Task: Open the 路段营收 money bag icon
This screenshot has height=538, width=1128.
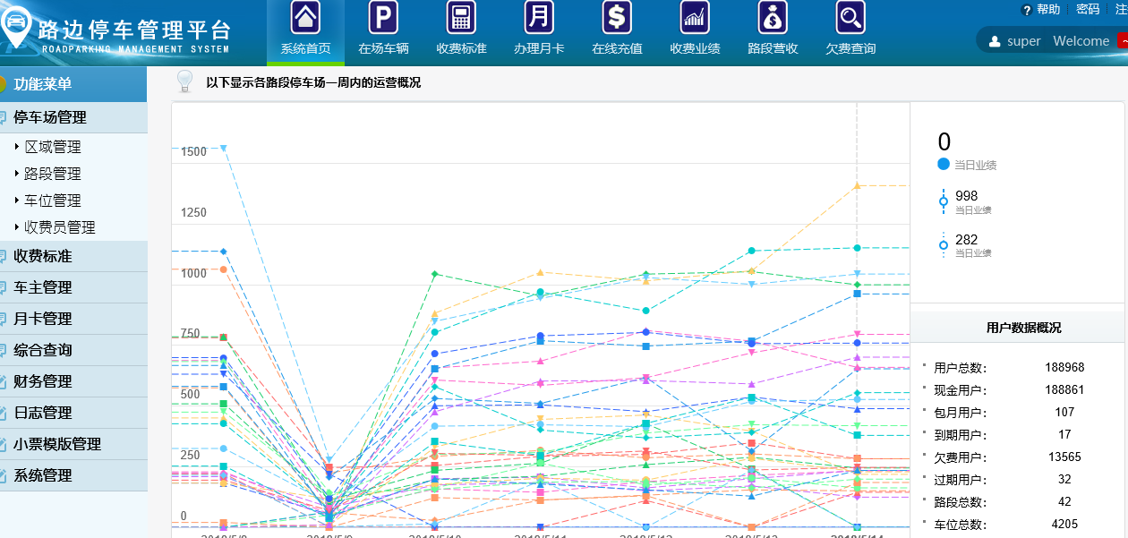Action: click(773, 18)
